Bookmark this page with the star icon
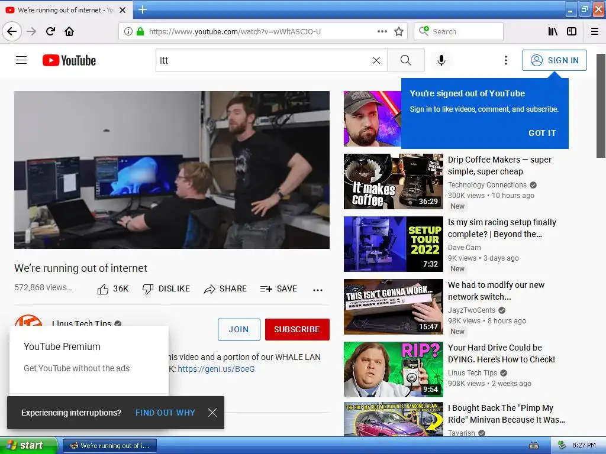Viewport: 606px width, 454px height. click(x=399, y=31)
